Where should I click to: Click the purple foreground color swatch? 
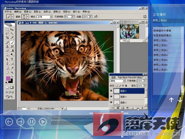click(8, 78)
